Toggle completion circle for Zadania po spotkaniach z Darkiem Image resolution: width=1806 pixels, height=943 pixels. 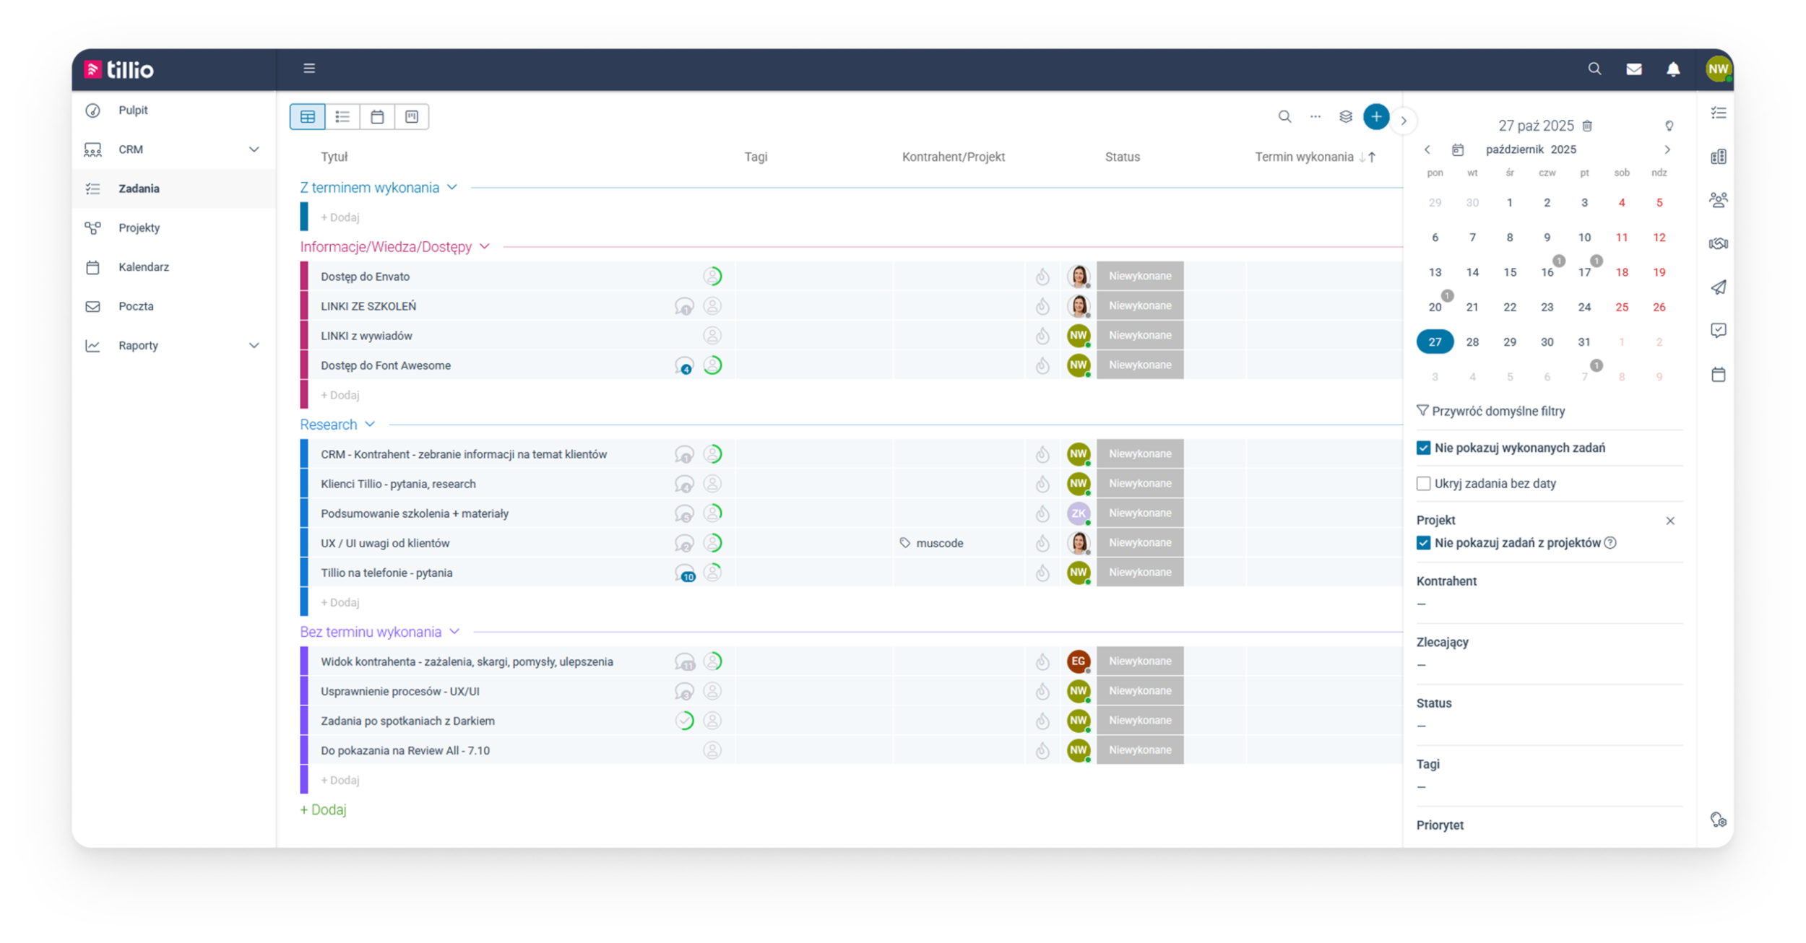coord(685,721)
